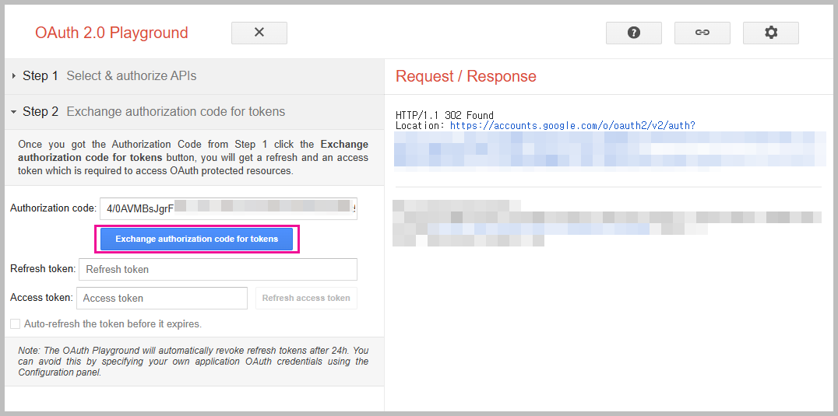Viewport: 838px width, 416px height.
Task: Open the Select & authorize APIs section
Action: pyautogui.click(x=131, y=76)
